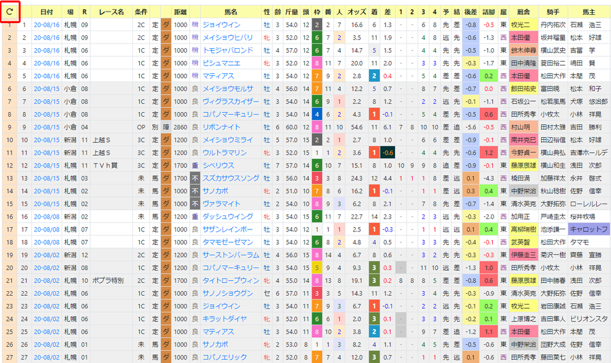The height and width of the screenshot is (363, 611).
Task: Click trainer cell 村山明
Action: [x=523, y=127]
